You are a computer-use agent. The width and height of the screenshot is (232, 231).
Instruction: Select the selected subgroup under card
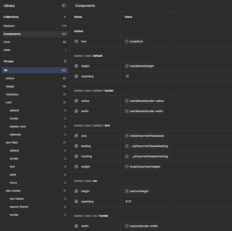click(35, 134)
